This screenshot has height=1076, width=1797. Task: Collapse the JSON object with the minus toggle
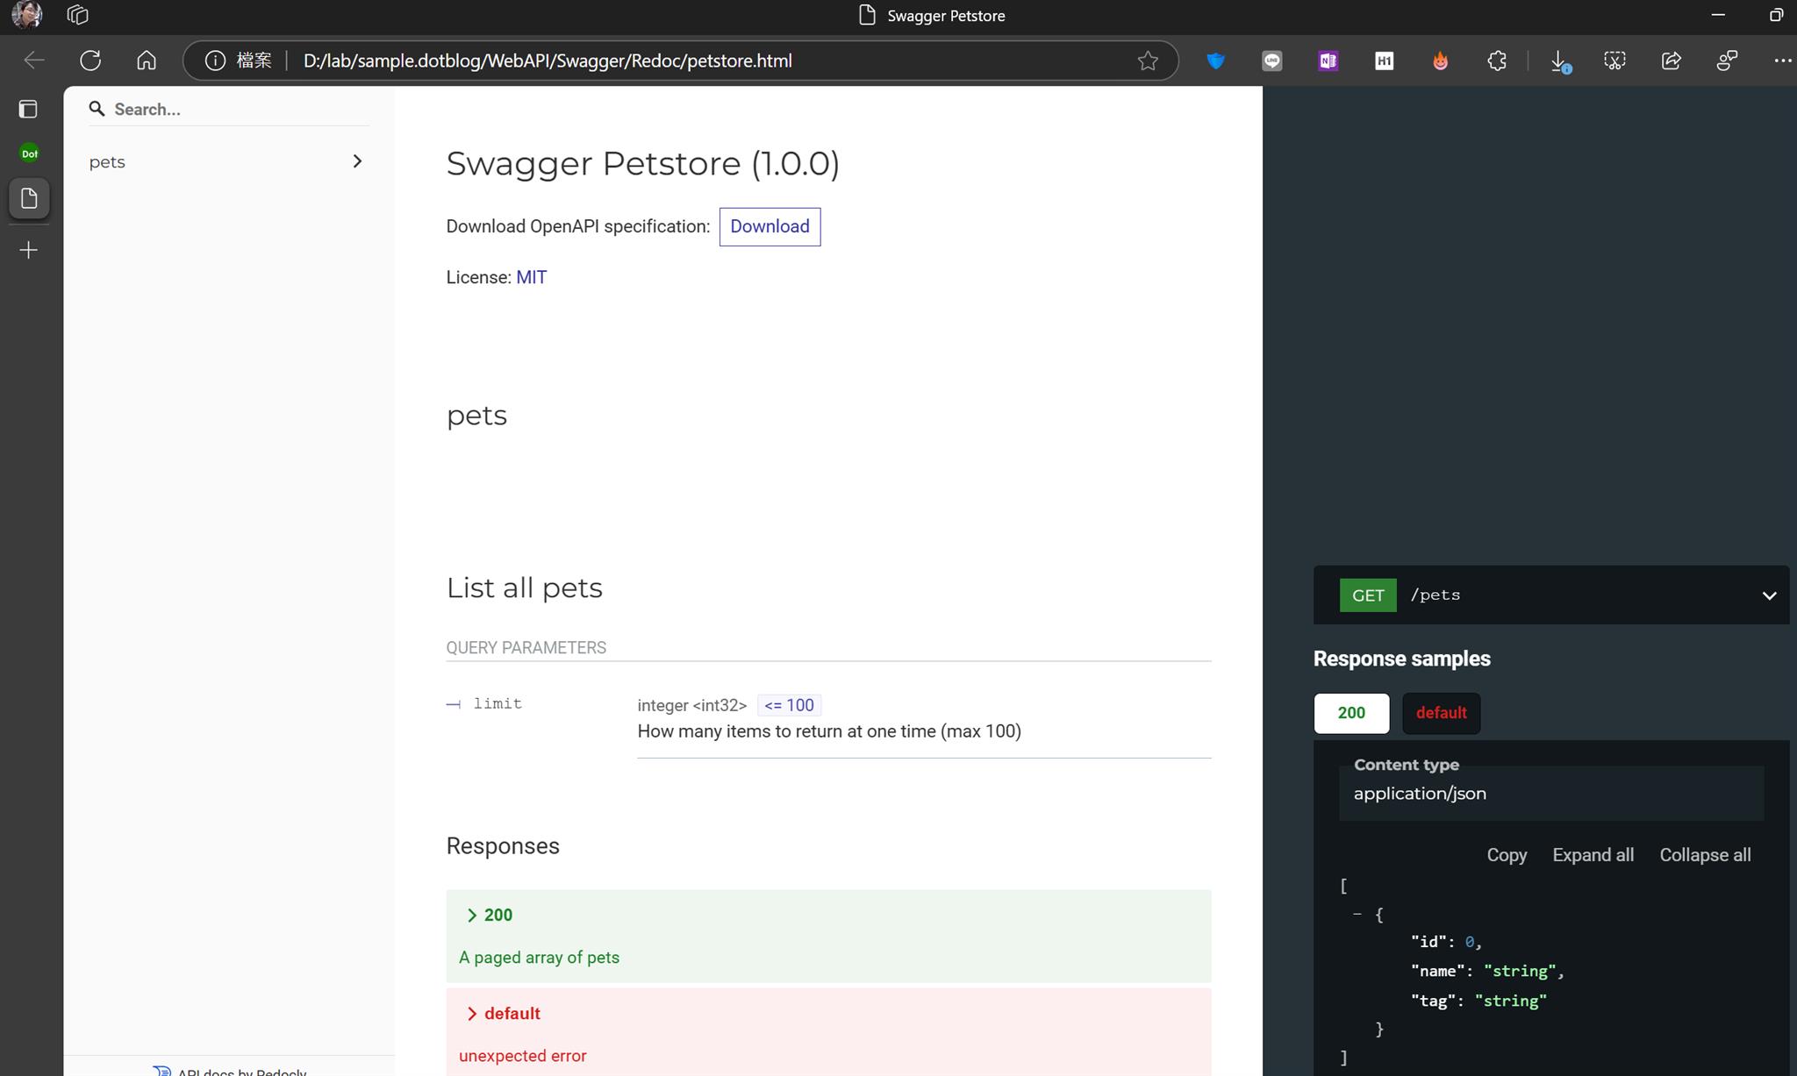tap(1357, 914)
